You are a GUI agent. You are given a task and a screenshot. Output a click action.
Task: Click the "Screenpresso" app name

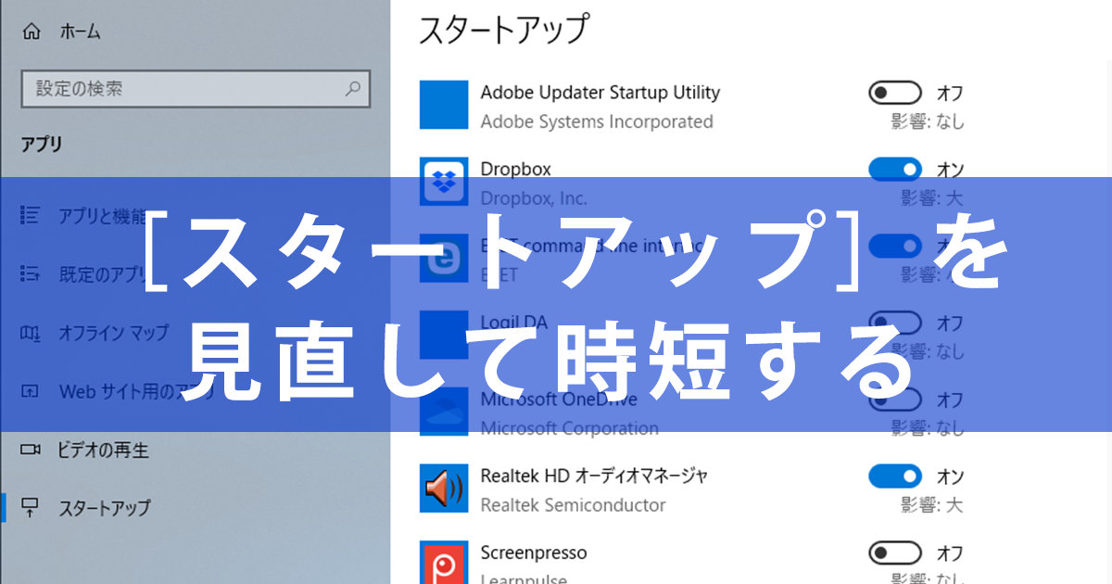pos(534,553)
